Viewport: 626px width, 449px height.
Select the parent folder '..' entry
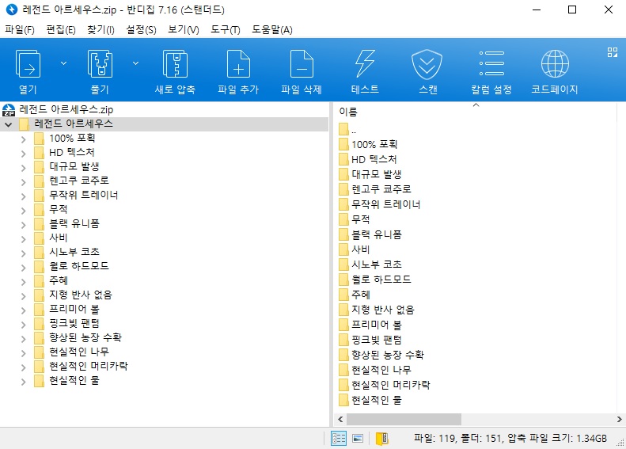click(x=347, y=130)
